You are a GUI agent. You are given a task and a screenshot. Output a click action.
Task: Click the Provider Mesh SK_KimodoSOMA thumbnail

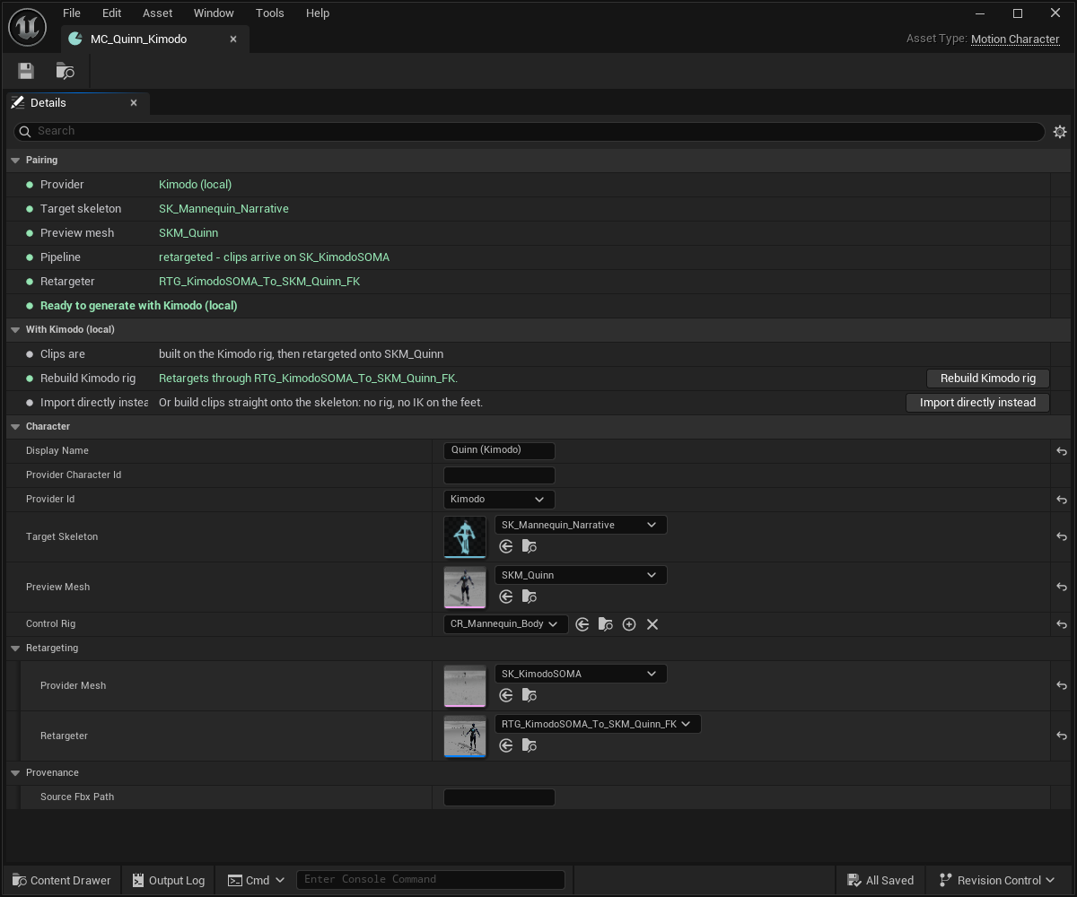tap(465, 685)
